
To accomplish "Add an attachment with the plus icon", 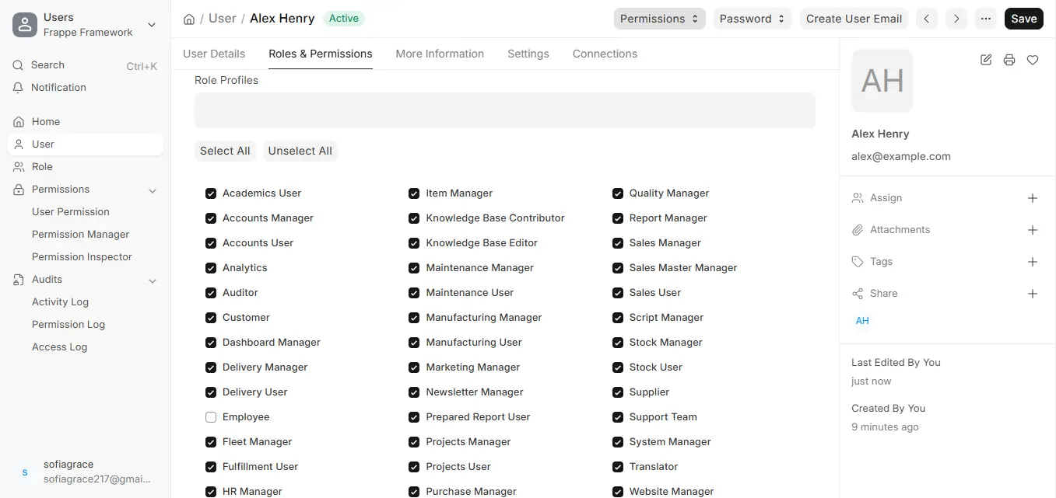I will (x=1033, y=230).
